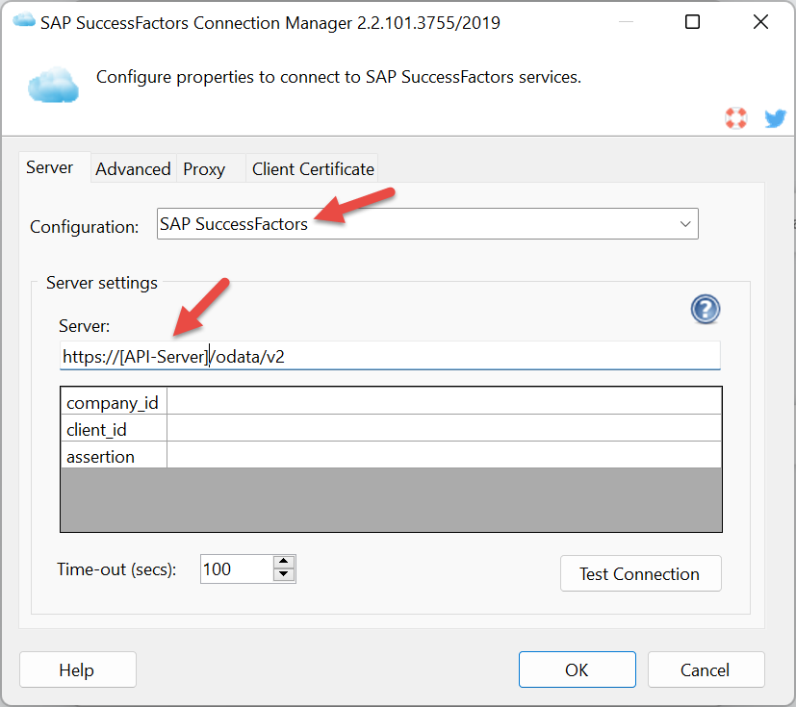Click the Help button
The image size is (796, 707).
[78, 669]
